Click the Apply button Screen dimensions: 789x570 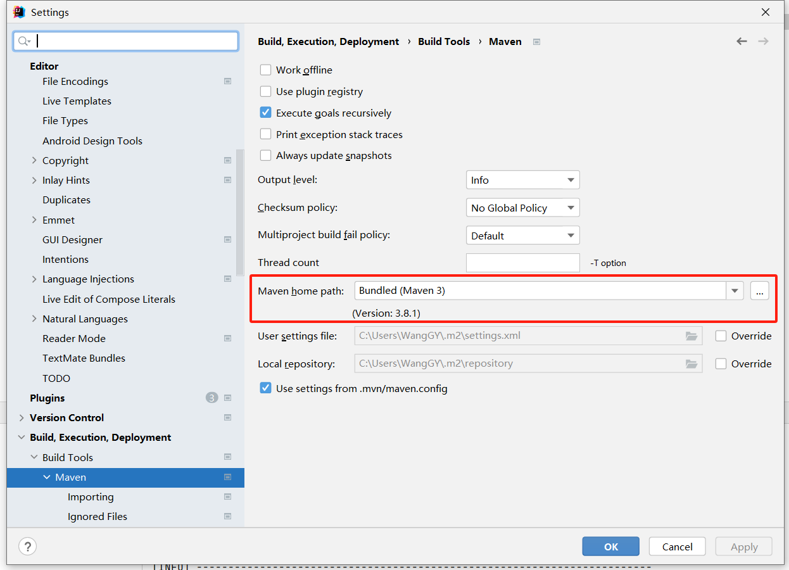744,547
